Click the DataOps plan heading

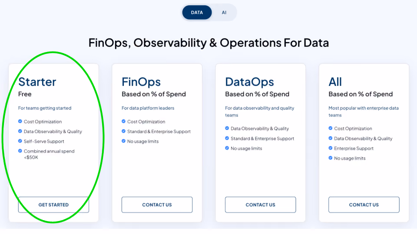pyautogui.click(x=249, y=82)
